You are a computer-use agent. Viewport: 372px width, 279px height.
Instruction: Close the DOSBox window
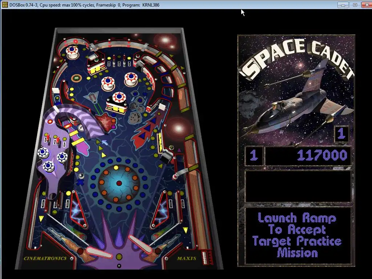[367, 5]
